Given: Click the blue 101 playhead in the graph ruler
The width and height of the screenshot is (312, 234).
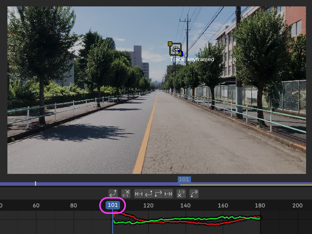Looking at the screenshot, I should point(113,205).
